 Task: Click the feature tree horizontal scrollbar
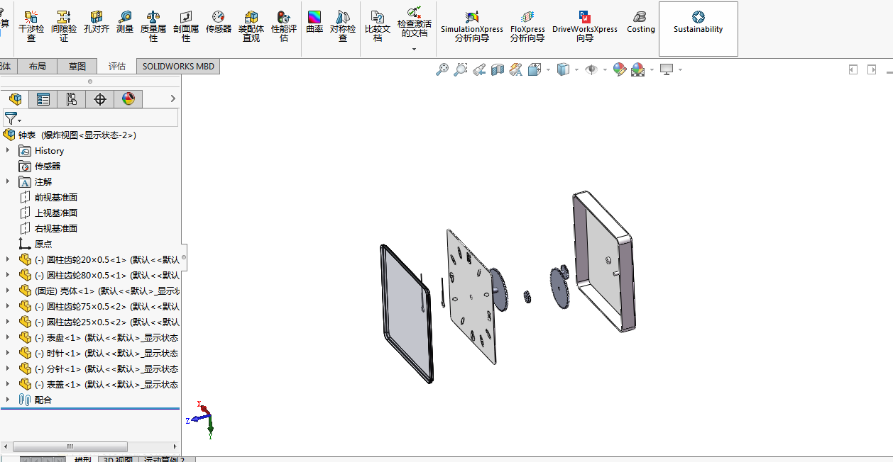pos(70,446)
